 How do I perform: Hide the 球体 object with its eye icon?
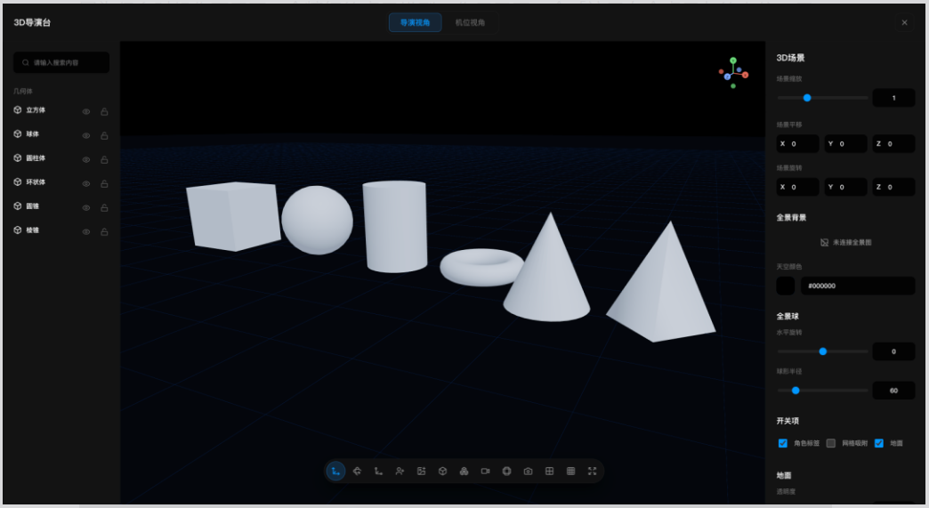point(86,135)
